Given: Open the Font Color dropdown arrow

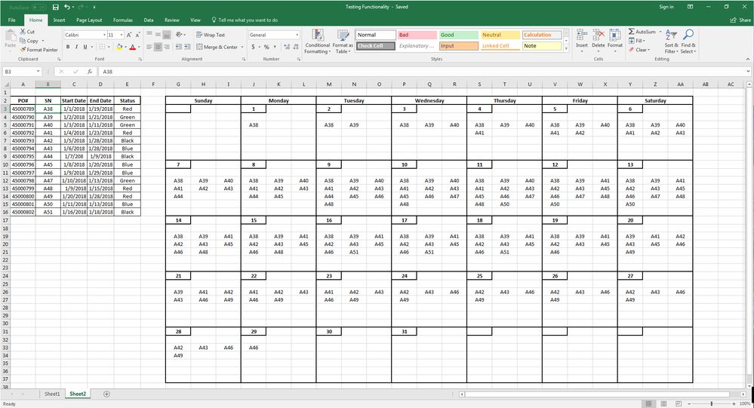Looking at the screenshot, I should point(139,47).
